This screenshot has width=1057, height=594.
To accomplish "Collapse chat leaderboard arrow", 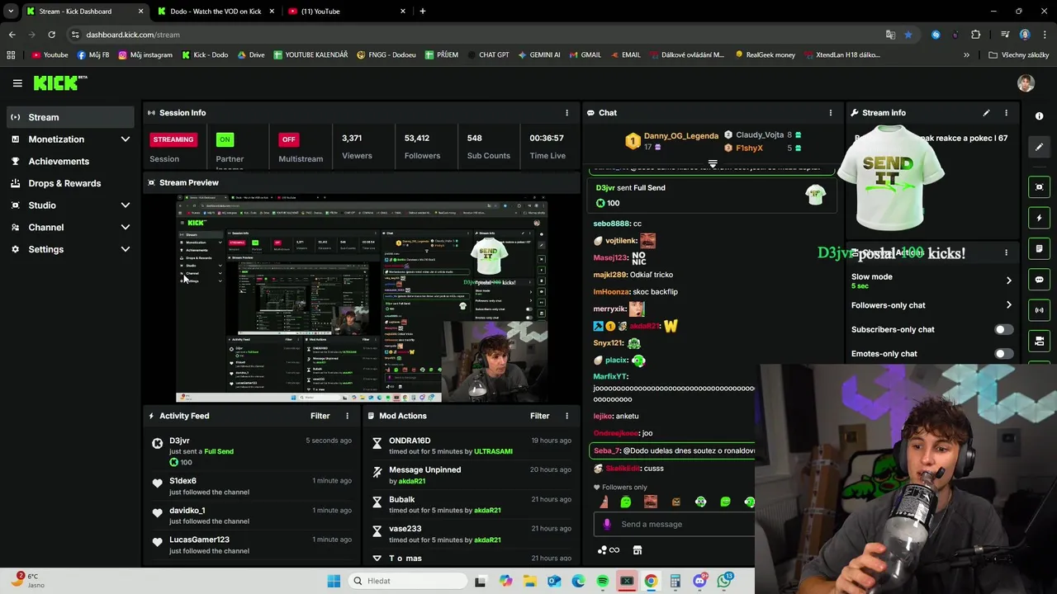I will (713, 164).
